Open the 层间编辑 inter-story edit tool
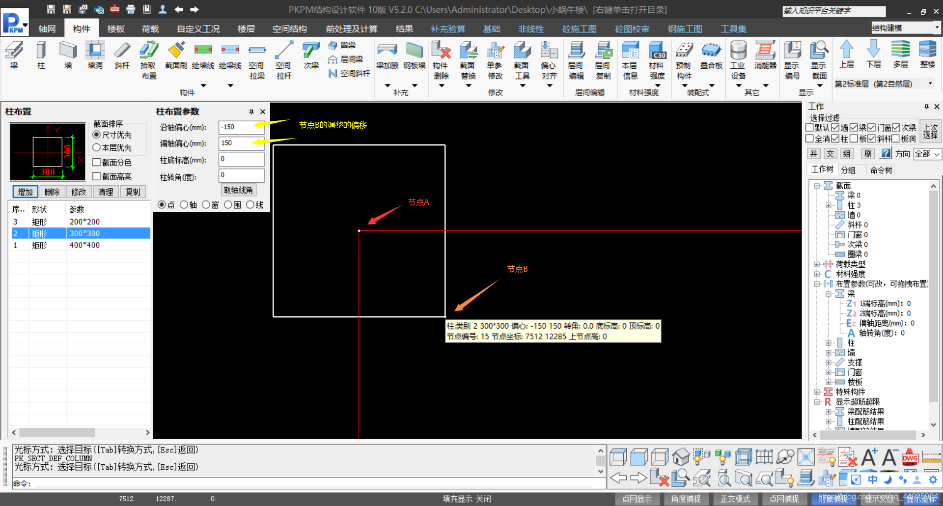 tap(576, 60)
